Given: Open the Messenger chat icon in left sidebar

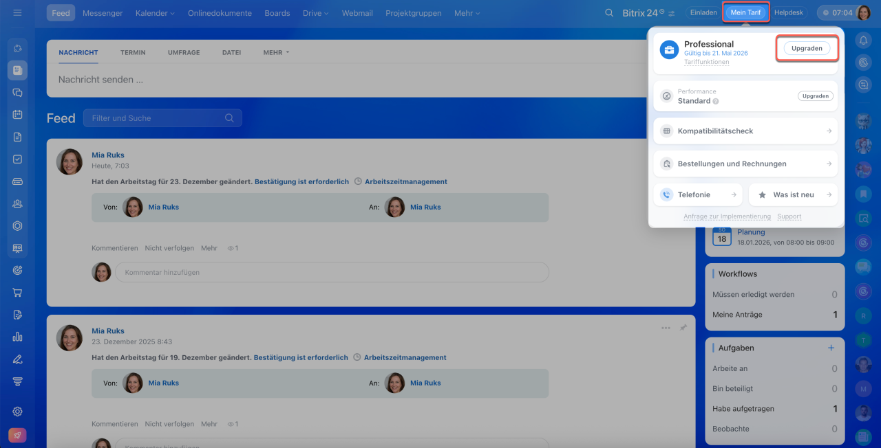Looking at the screenshot, I should coord(18,92).
